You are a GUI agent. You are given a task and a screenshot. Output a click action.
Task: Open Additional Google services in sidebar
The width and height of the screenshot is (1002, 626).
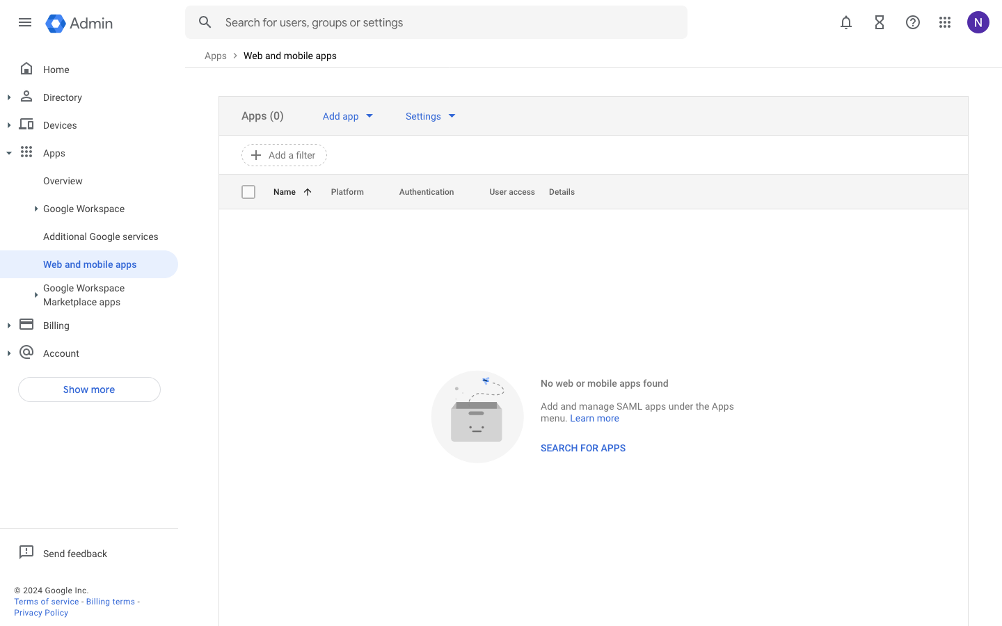click(x=100, y=236)
